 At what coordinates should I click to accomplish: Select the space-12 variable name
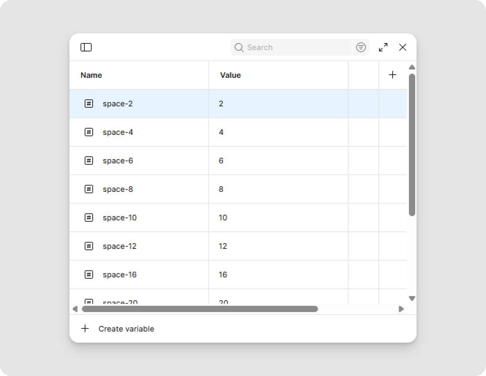120,246
